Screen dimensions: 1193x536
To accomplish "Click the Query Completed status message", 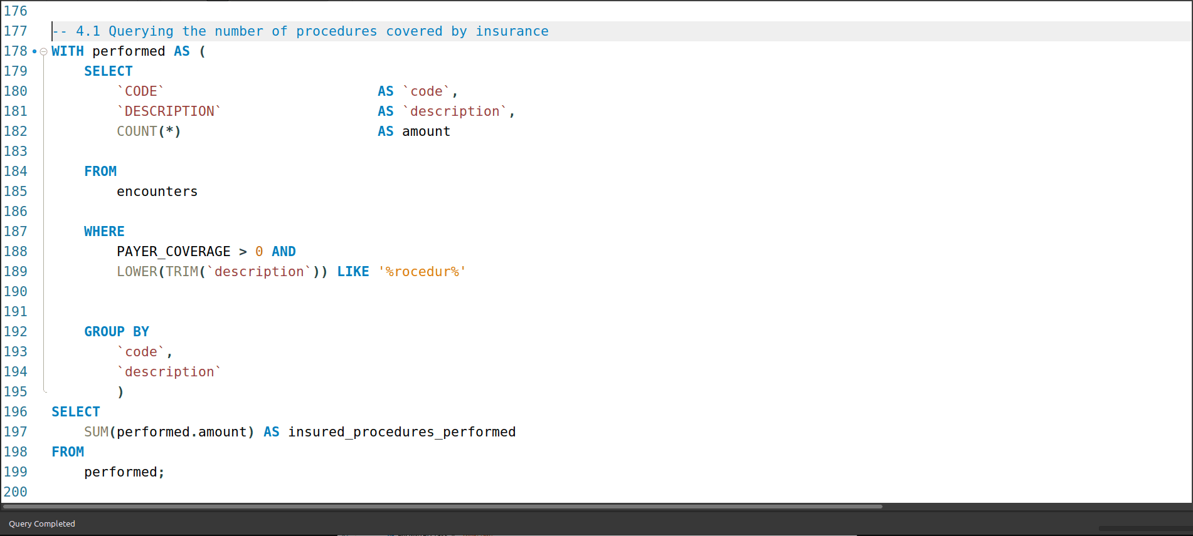I will click(42, 523).
